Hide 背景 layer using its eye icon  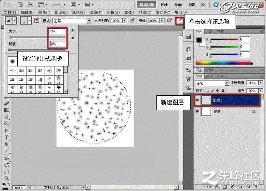point(197,111)
